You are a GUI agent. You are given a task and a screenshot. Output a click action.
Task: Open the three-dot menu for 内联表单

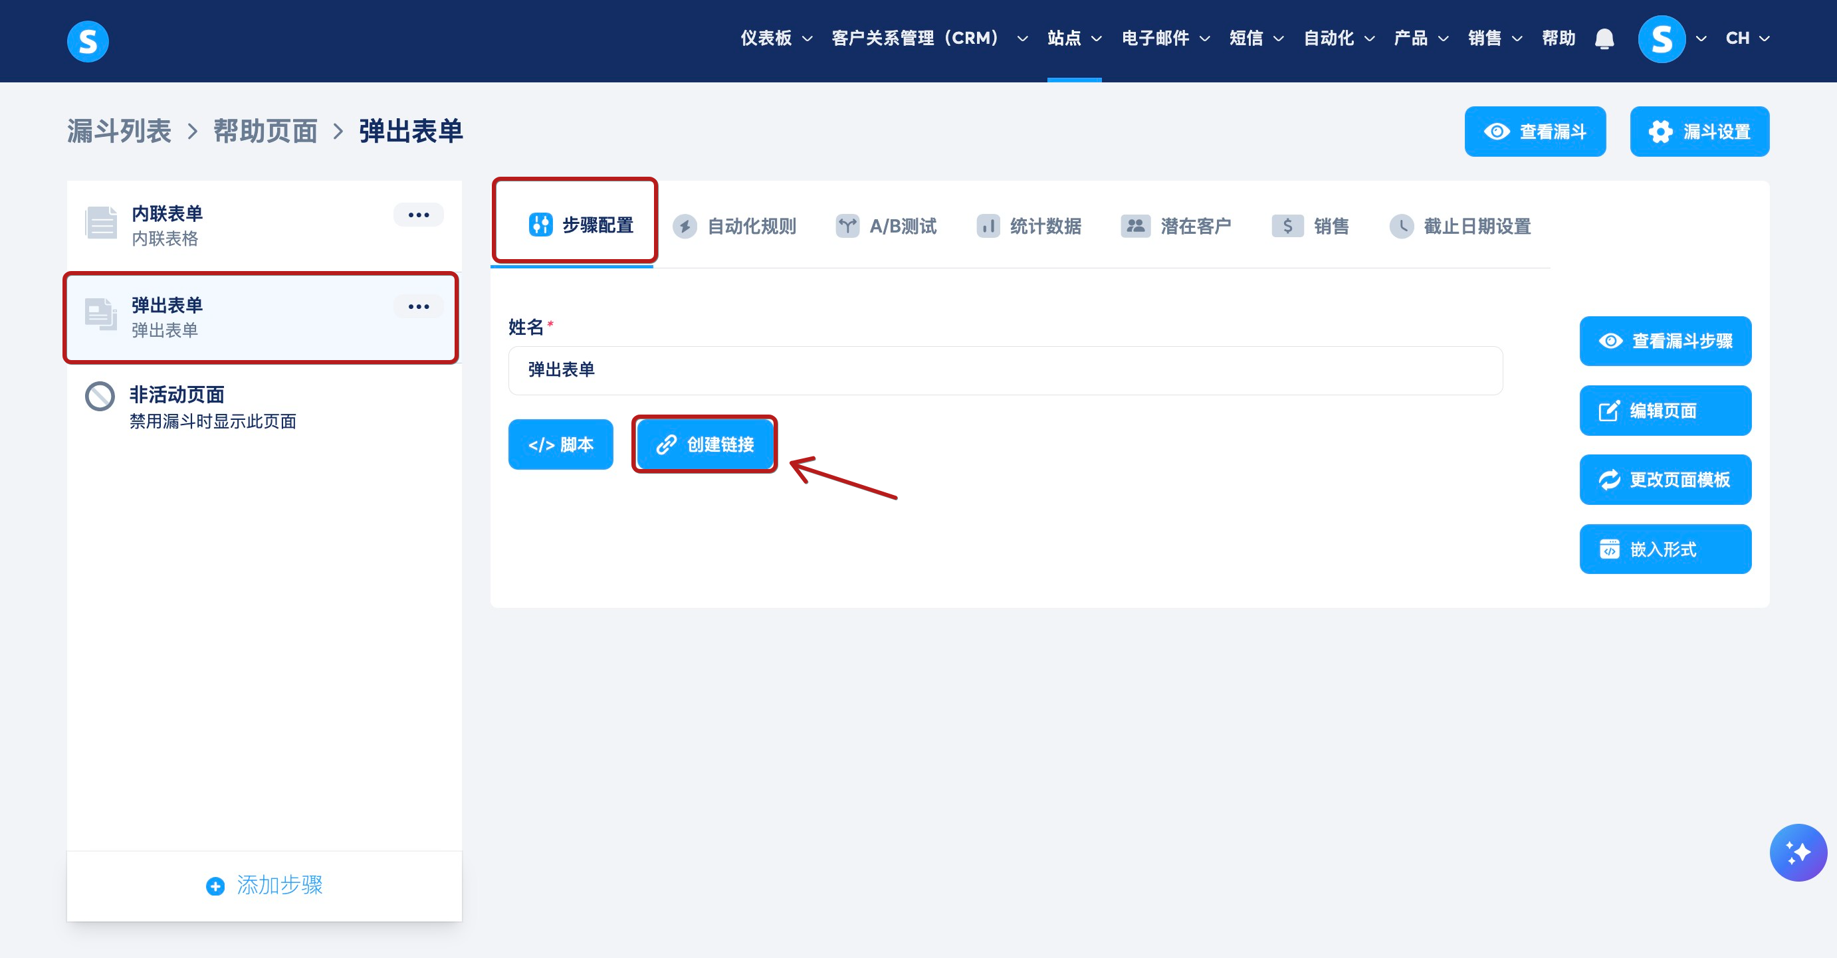[x=419, y=215]
